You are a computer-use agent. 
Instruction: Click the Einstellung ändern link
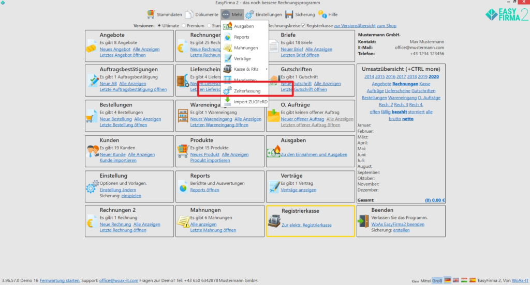point(117,190)
